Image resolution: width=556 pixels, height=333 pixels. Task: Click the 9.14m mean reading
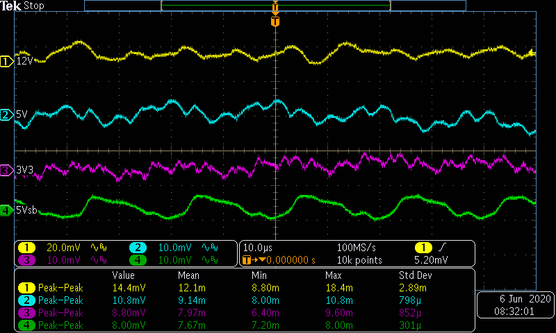pos(192,300)
